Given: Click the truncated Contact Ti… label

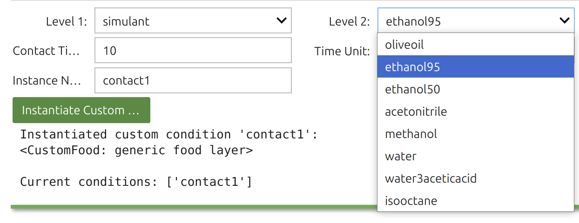Looking at the screenshot, I should 47,51.
